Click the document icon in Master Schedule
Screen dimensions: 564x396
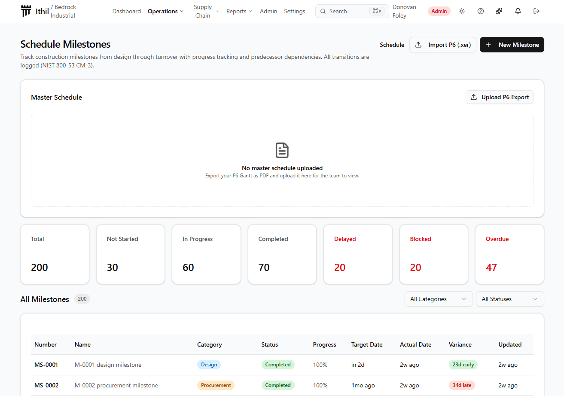coord(282,150)
